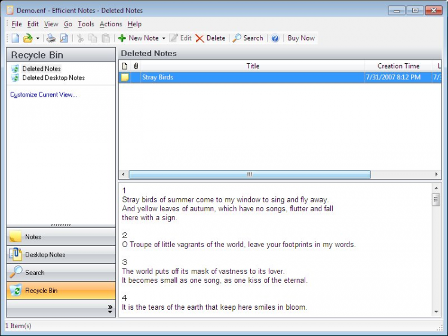Image resolution: width=448 pixels, height=336 pixels.
Task: Click the horizontal scrollbar thumb in note list
Action: click(250, 174)
